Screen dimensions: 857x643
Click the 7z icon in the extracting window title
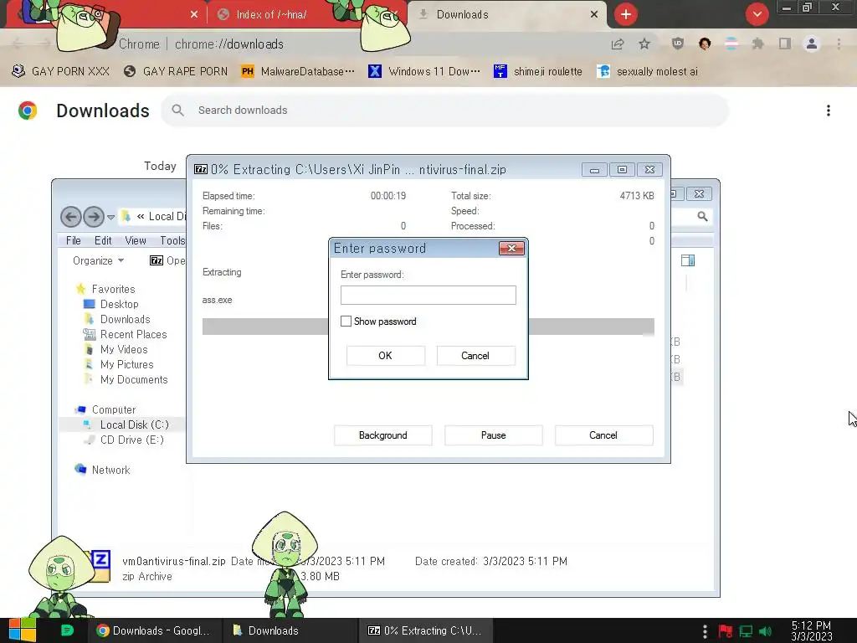point(201,169)
